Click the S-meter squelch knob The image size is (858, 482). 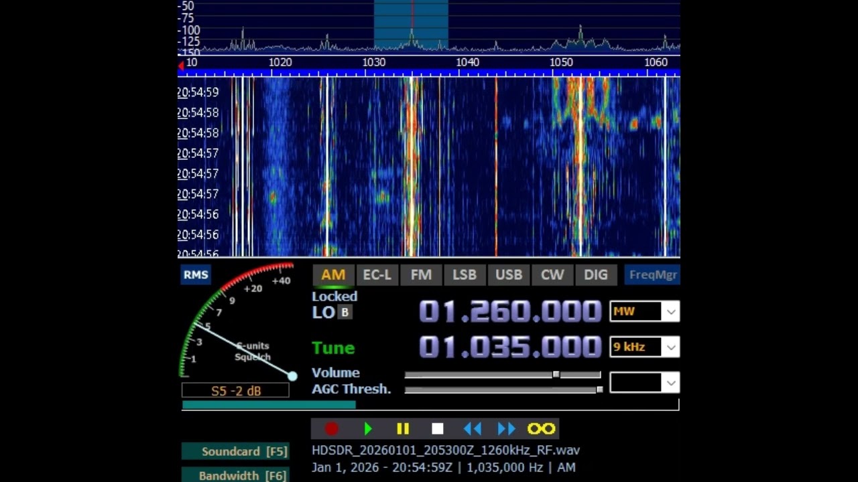292,376
